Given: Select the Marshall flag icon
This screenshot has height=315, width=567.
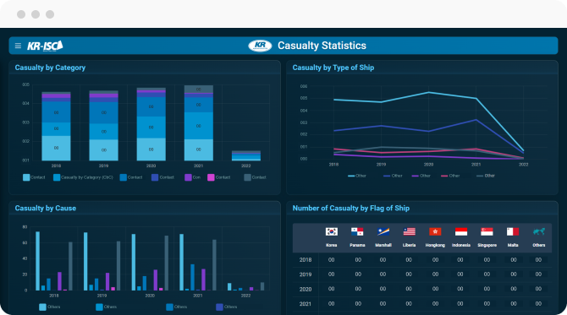Looking at the screenshot, I should pyautogui.click(x=383, y=231).
